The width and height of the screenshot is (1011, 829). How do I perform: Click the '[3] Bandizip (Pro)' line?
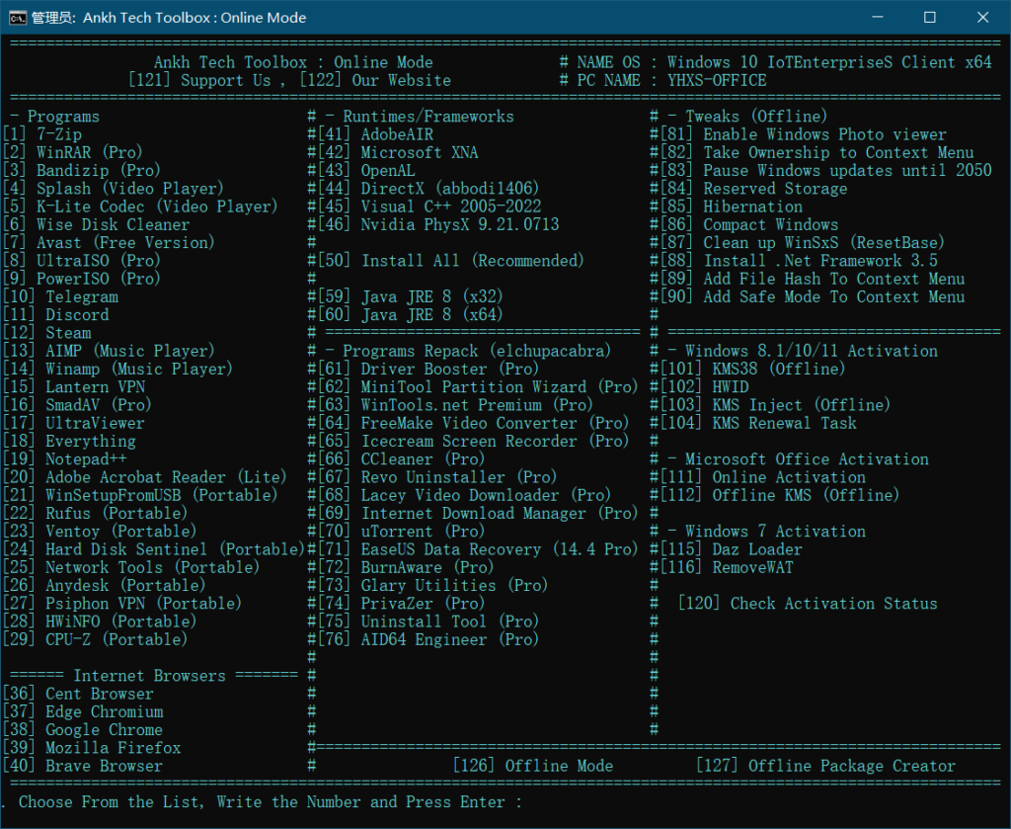tap(81, 170)
